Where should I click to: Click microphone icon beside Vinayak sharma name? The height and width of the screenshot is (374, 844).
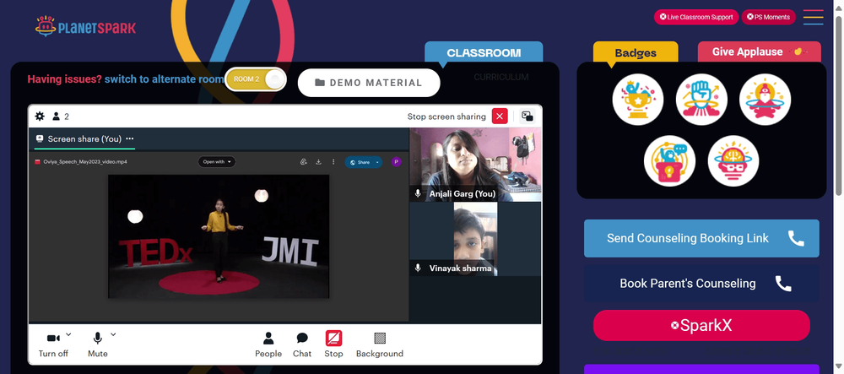pyautogui.click(x=418, y=268)
